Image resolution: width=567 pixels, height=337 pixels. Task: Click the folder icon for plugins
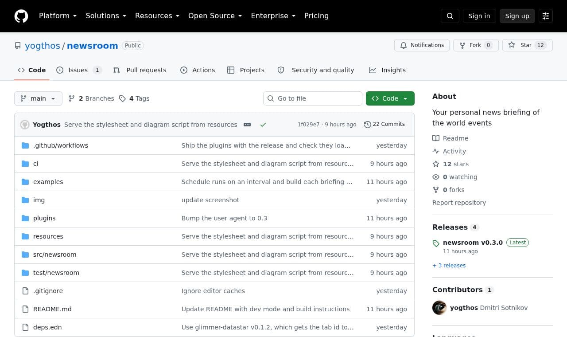point(25,218)
